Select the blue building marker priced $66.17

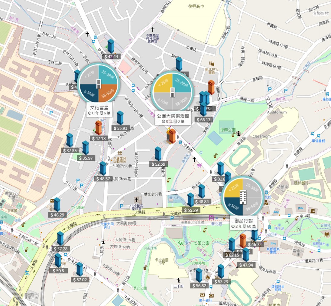(203, 109)
